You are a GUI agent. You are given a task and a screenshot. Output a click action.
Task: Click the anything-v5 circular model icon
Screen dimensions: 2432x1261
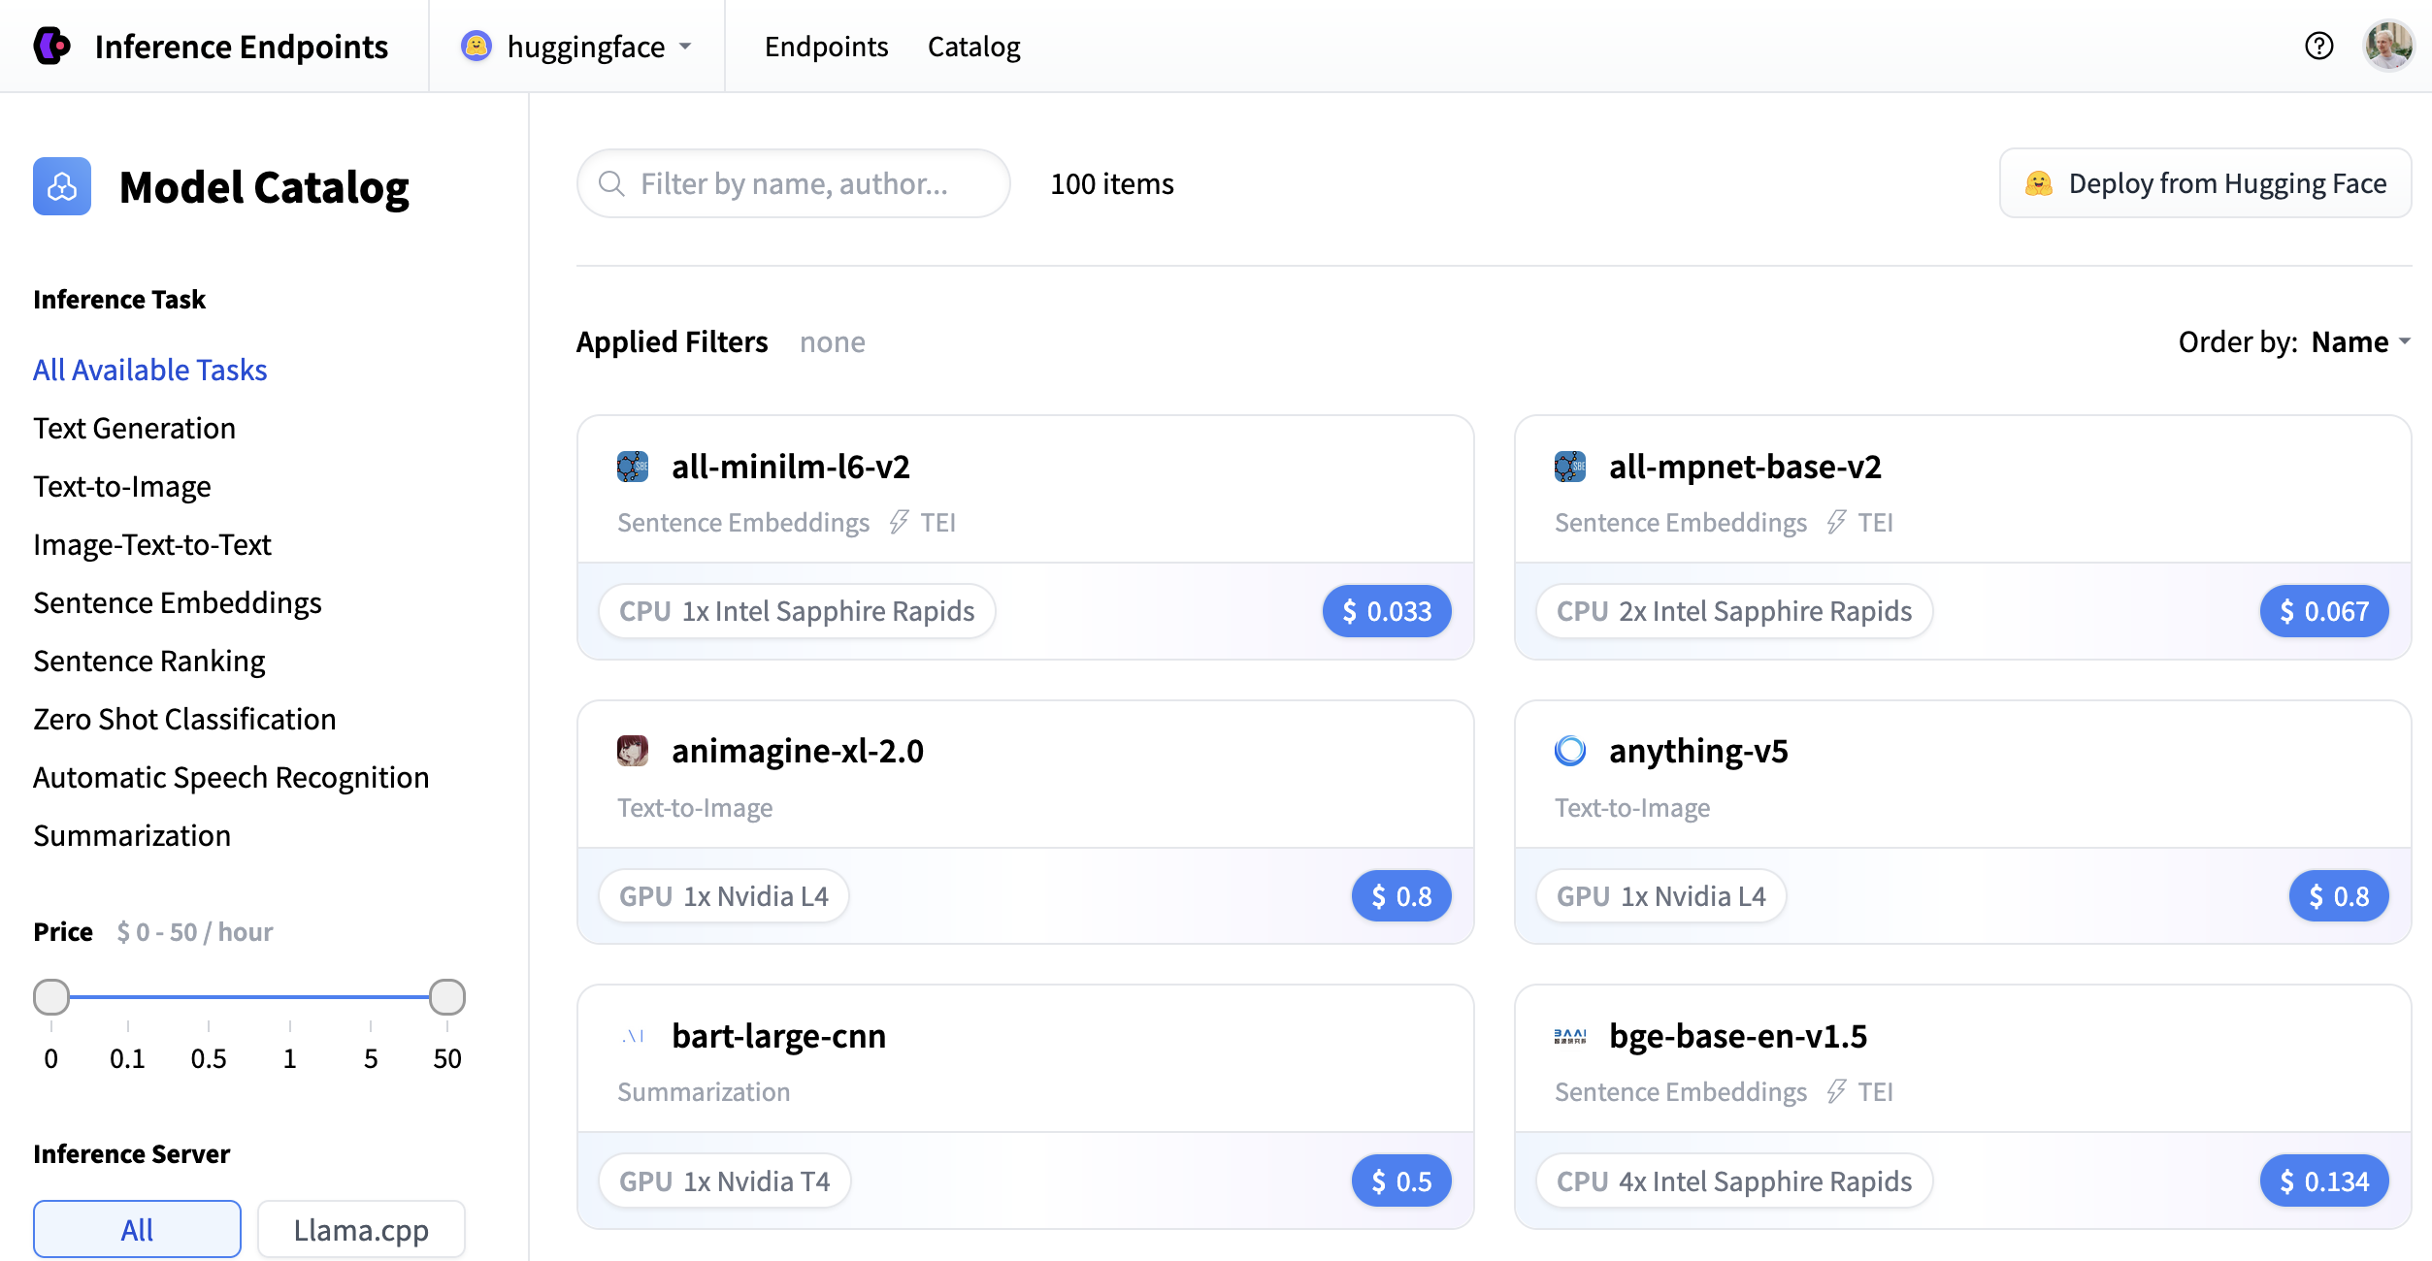[1569, 751]
